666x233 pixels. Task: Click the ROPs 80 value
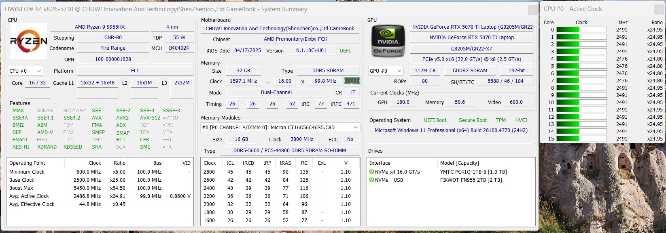tap(425, 81)
